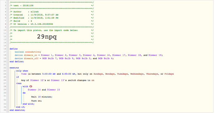Click 'Thursdays' in day restriction
The height and width of the screenshot is (113, 215).
(x=152, y=74)
